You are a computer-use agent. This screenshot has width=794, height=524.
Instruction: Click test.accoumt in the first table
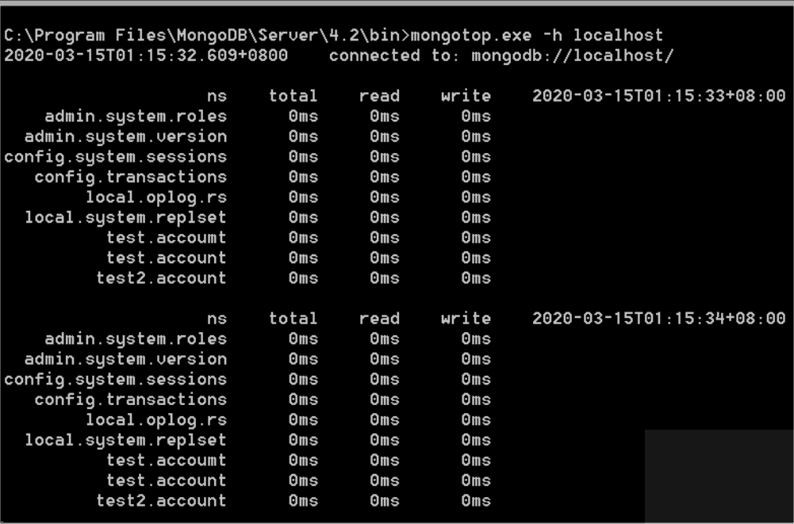(166, 238)
